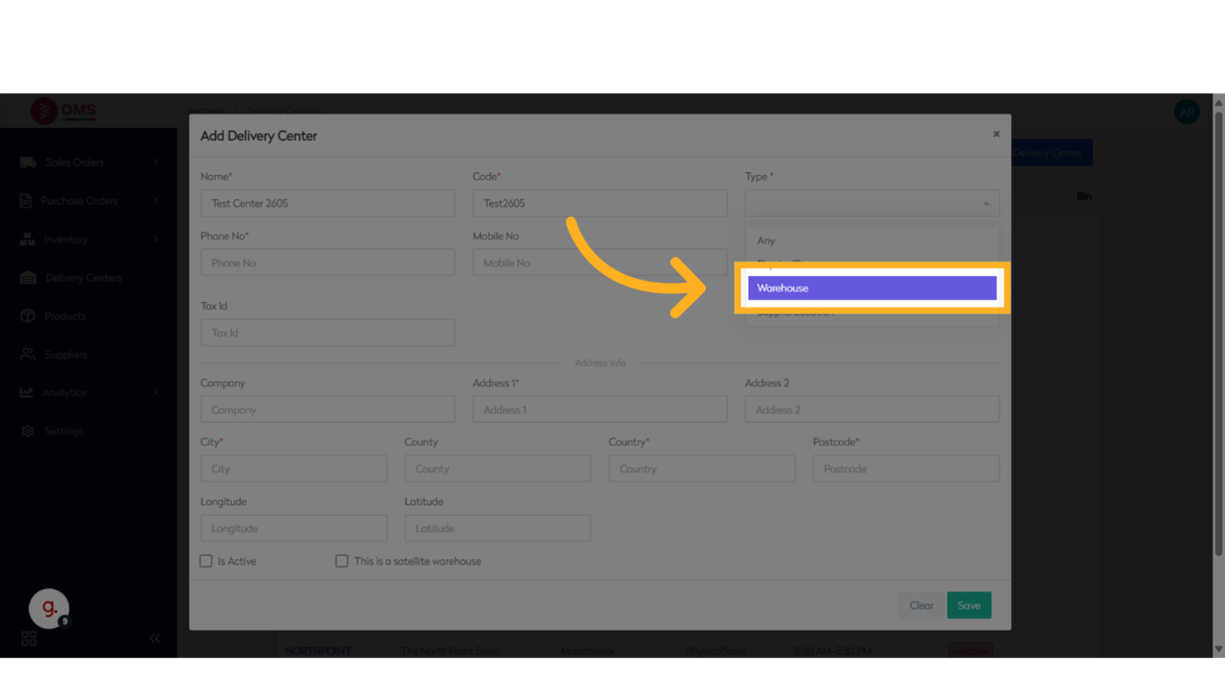Click the Sales Orders truck icon

point(28,162)
